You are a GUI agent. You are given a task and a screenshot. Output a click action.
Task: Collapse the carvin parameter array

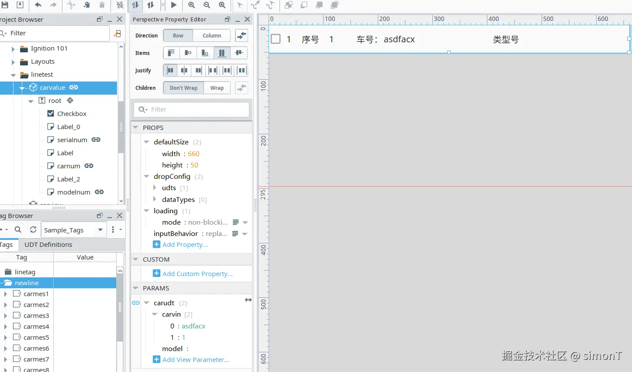point(155,314)
